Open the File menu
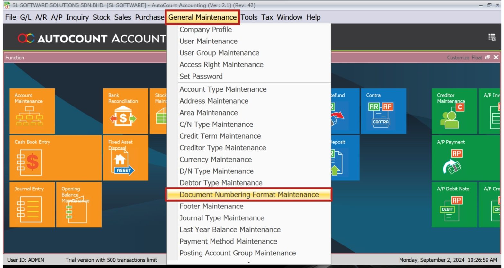 point(11,17)
